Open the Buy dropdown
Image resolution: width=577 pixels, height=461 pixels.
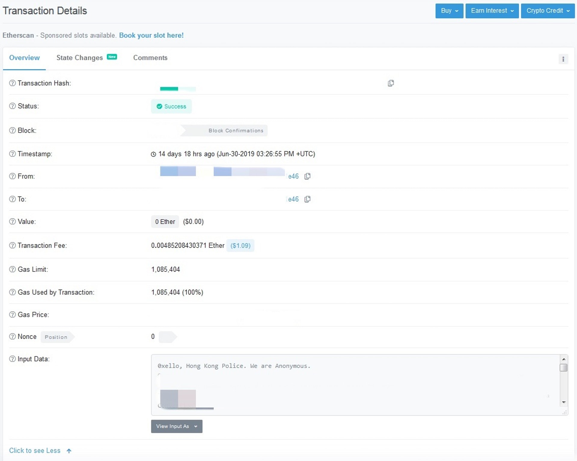[x=449, y=11]
